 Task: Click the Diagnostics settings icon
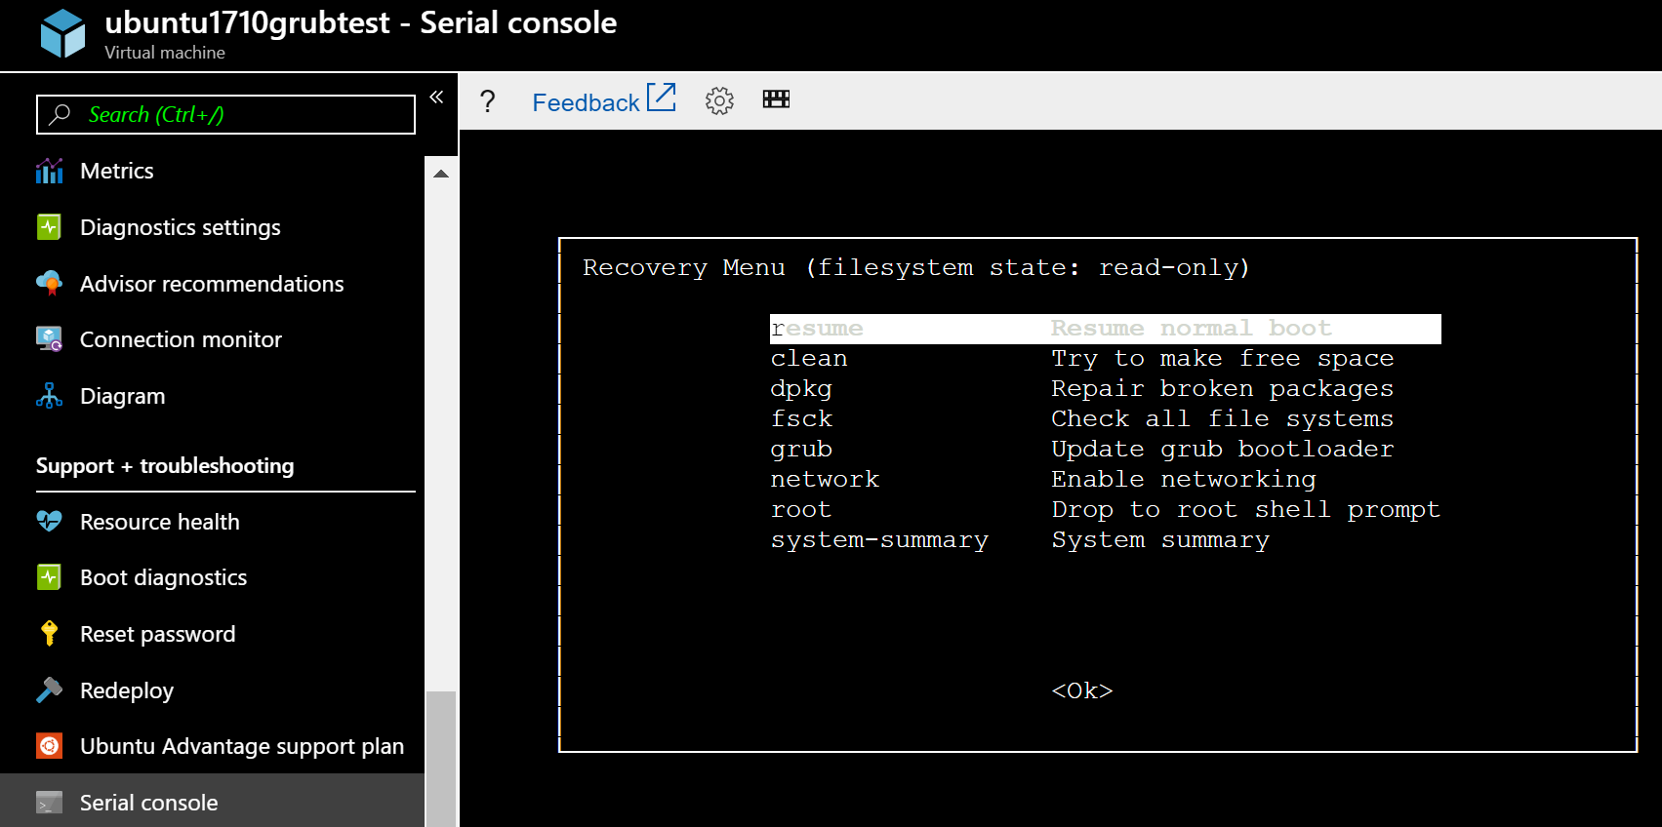(x=49, y=227)
